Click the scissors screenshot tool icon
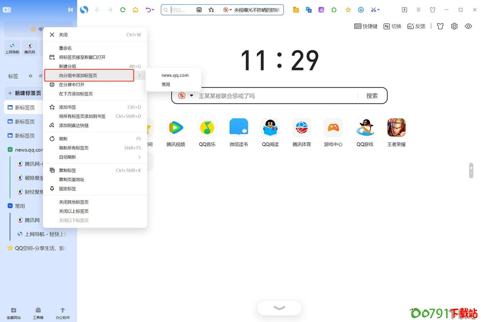Image resolution: width=481 pixels, height=322 pixels. click(x=373, y=10)
